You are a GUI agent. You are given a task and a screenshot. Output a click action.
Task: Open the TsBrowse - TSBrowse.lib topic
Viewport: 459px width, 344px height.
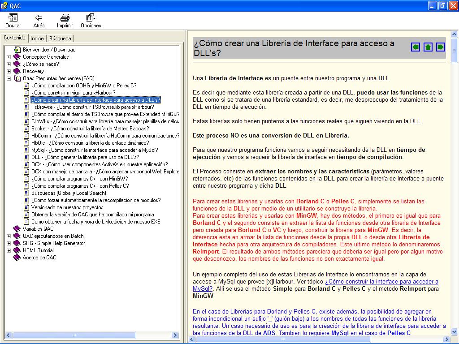pos(92,107)
